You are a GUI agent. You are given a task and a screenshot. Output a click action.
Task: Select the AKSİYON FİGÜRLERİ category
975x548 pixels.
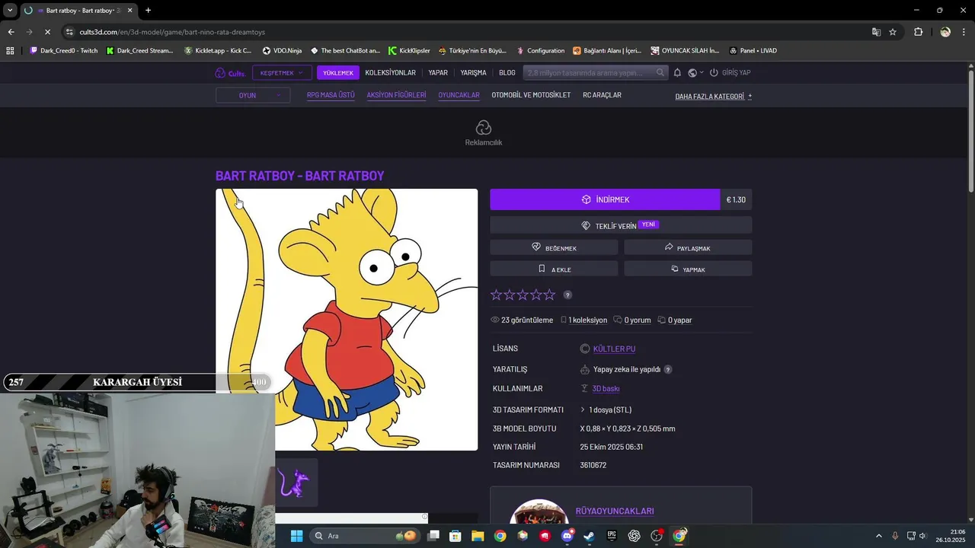[396, 95]
